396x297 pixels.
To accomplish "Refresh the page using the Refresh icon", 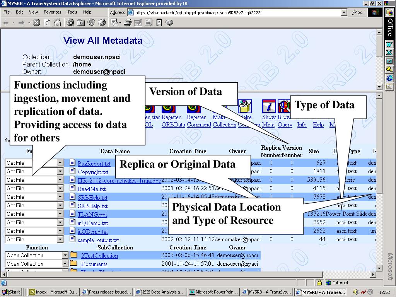I will click(47, 23).
